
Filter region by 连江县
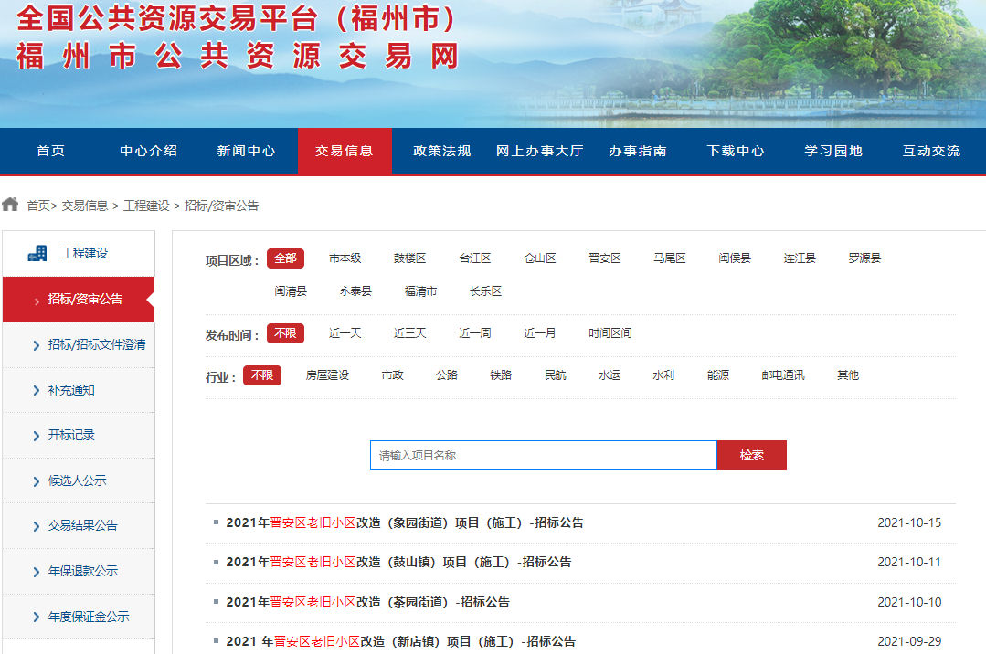pyautogui.click(x=800, y=258)
